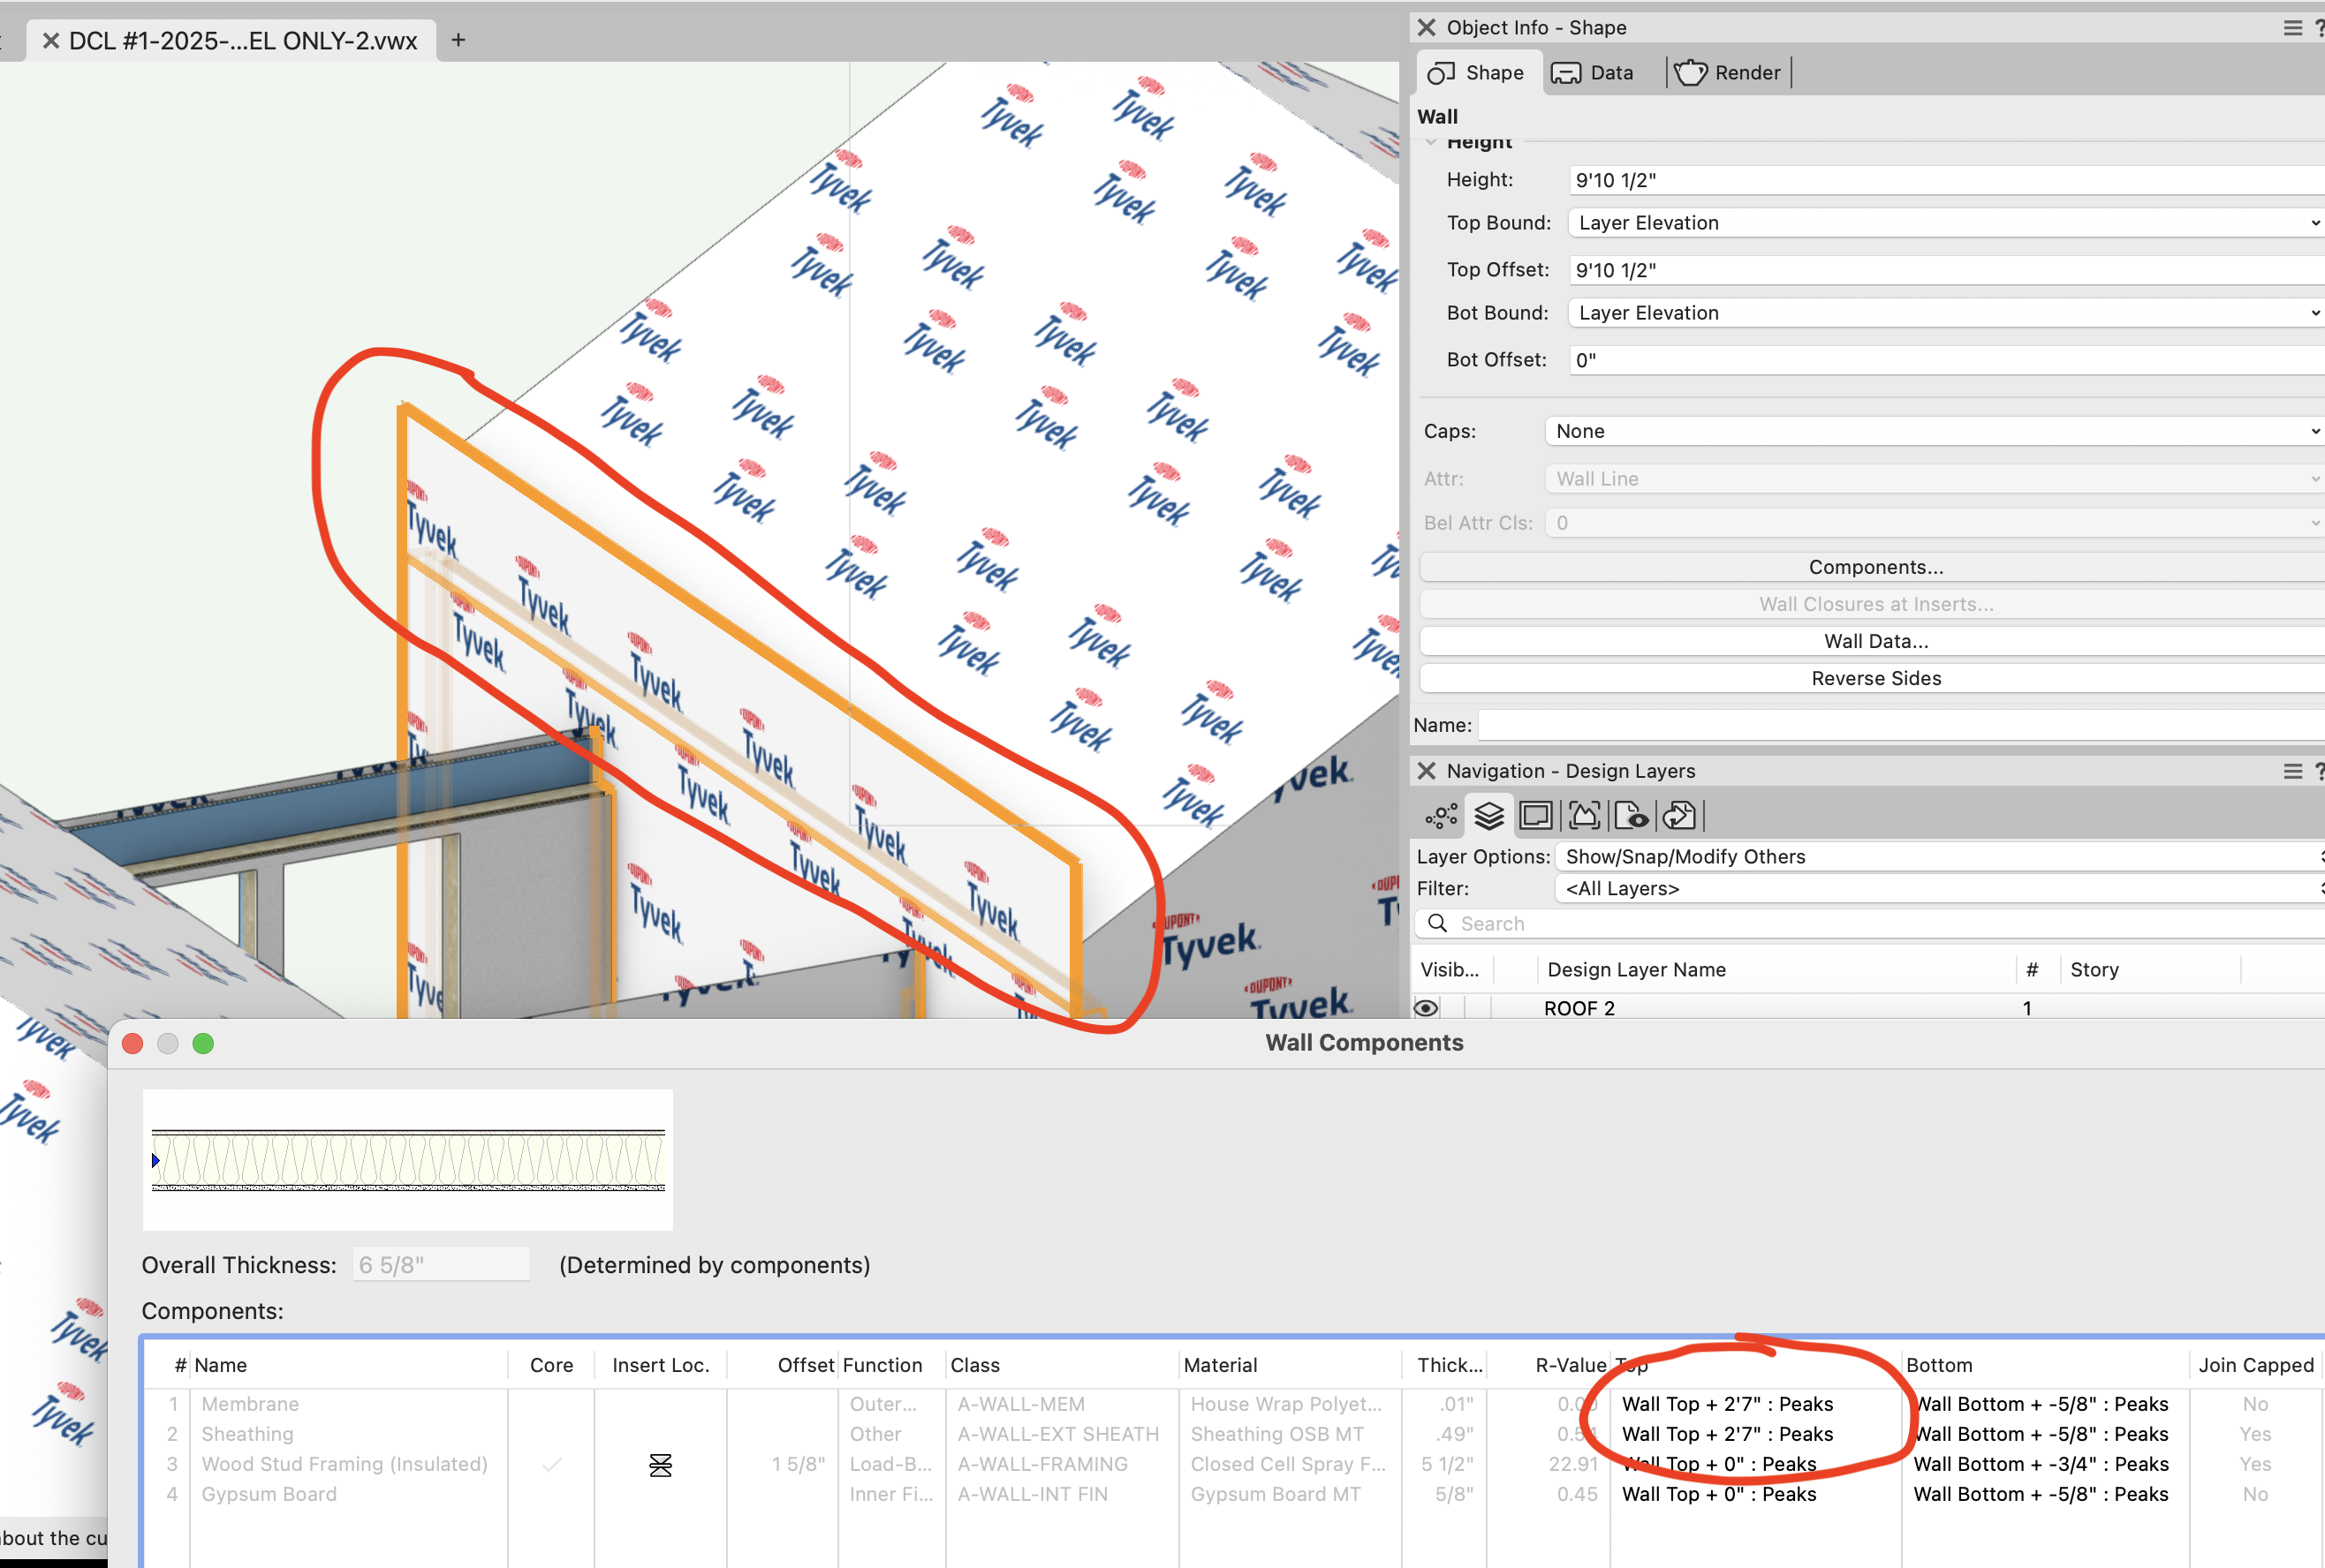
Task: Toggle Join Capped value for Sheathing component
Action: pyautogui.click(x=2254, y=1434)
